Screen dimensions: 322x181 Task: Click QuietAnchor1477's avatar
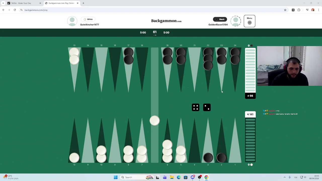coord(72,21)
